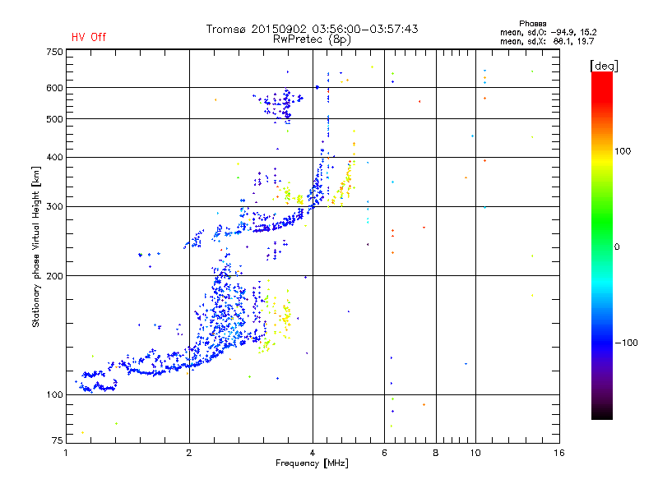658x493 pixels.
Task: Click the 100 km tick on height axis
Action: (x=54, y=394)
